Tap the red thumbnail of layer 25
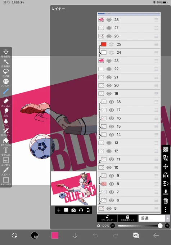This screenshot has height=245, width=171. coord(104,44)
